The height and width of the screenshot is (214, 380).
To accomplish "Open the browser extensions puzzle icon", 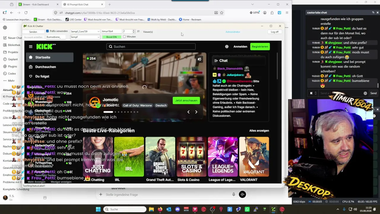I will [272, 13].
